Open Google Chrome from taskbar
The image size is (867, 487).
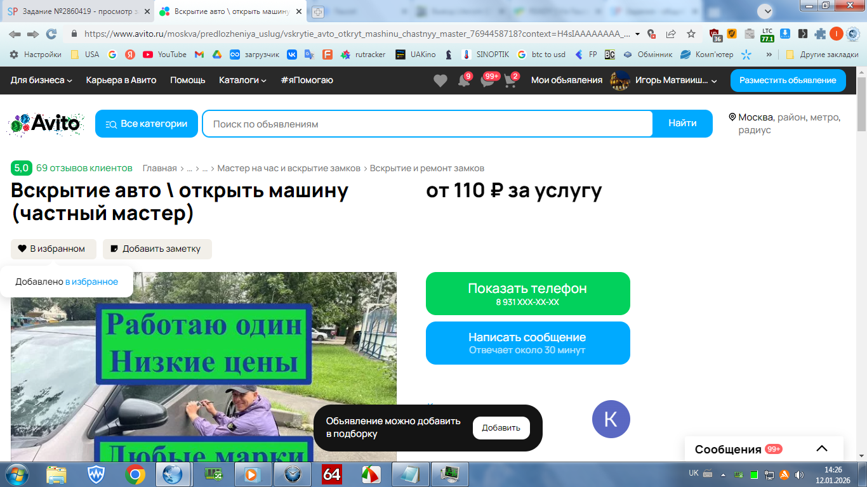click(x=135, y=474)
